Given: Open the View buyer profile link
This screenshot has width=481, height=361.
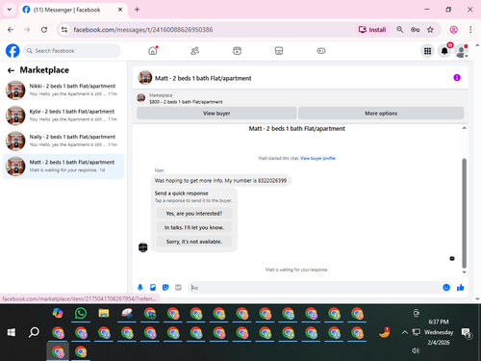Looking at the screenshot, I should [x=317, y=158].
